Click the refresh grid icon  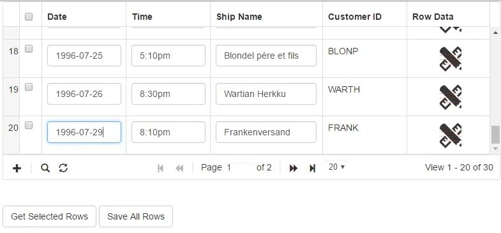point(63,168)
